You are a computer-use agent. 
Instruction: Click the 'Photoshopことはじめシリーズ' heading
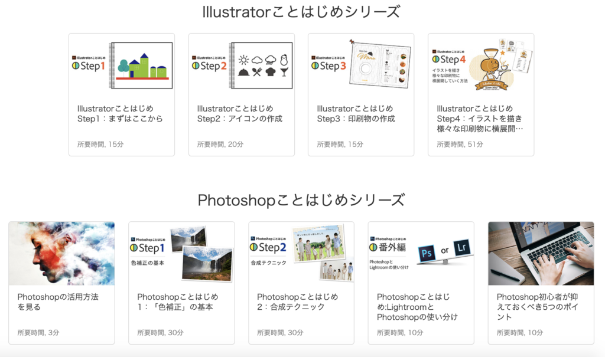(301, 200)
